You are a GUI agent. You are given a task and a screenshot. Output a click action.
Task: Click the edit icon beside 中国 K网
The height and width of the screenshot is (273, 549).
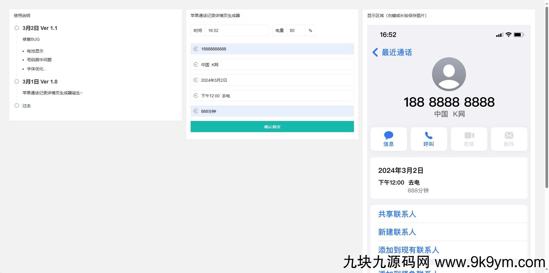(x=196, y=64)
